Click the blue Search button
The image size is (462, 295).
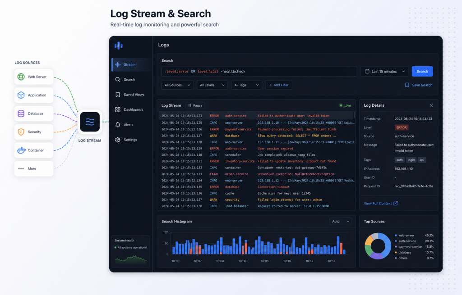pyautogui.click(x=422, y=71)
